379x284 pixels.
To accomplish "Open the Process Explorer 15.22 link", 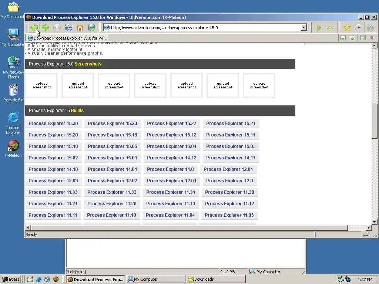I will coord(172,124).
